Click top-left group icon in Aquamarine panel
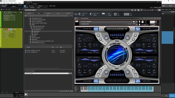Viewport: 175px width, 98px height. 78,35
